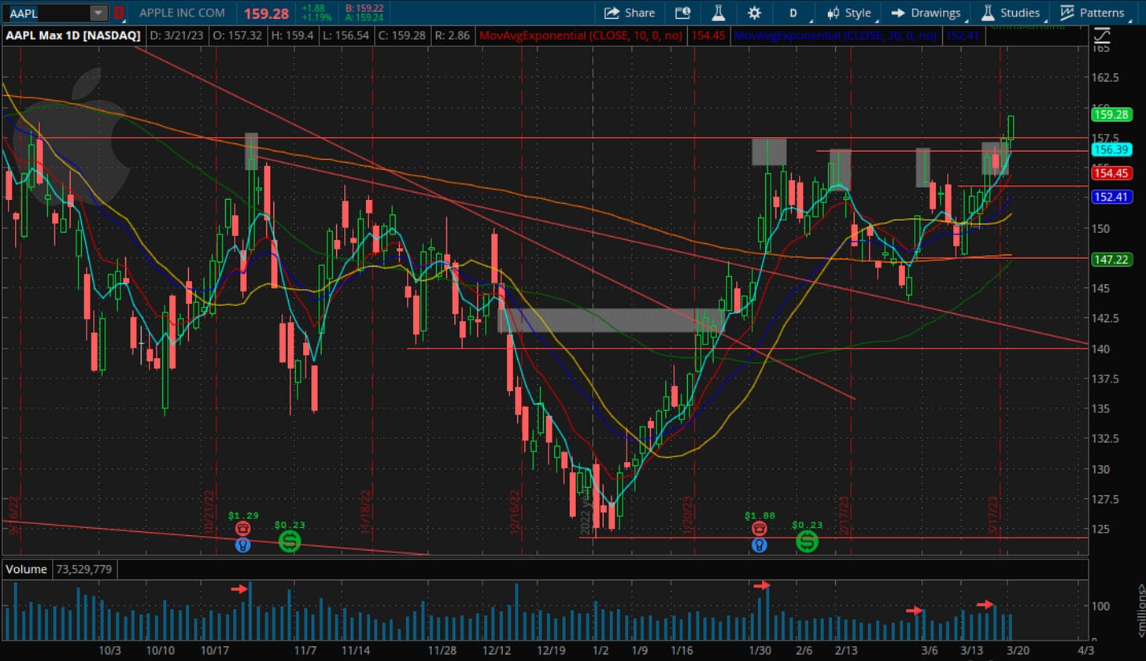This screenshot has width=1146, height=661.
Task: Click green dividend icon near 11/7
Action: (290, 541)
